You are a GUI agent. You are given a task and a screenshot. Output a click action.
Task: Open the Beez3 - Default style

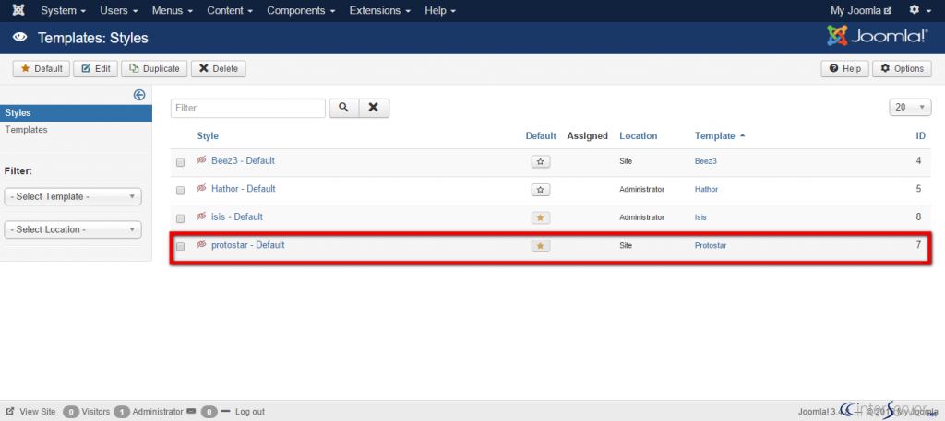[243, 160]
